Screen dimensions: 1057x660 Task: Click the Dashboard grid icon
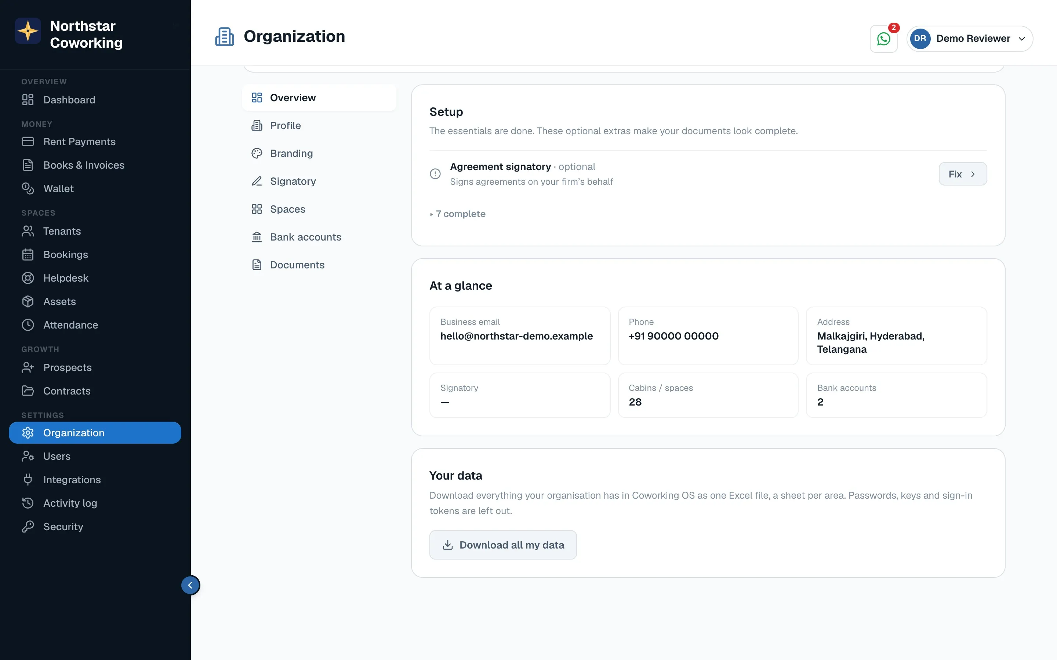tap(28, 100)
